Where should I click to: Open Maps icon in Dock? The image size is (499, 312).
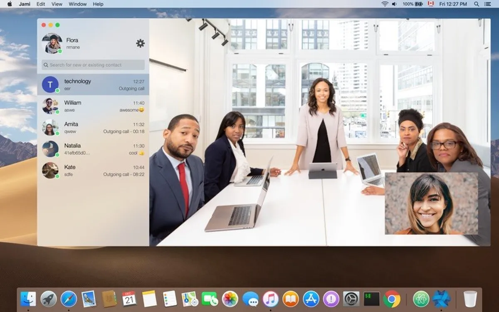(190, 299)
